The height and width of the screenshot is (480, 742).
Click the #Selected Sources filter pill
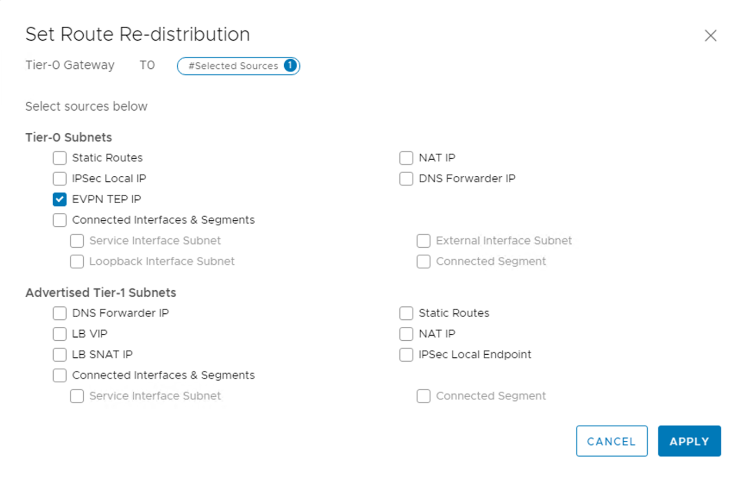233,66
